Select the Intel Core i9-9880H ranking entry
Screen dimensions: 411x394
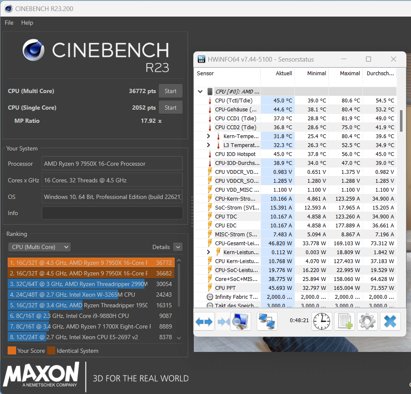coord(91,316)
